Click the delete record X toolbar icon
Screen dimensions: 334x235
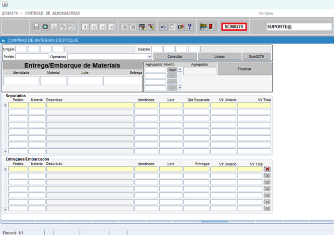coord(133,27)
